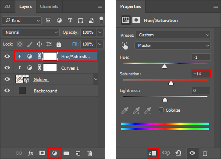Reset to adjustment defaults icon

click(x=178, y=153)
